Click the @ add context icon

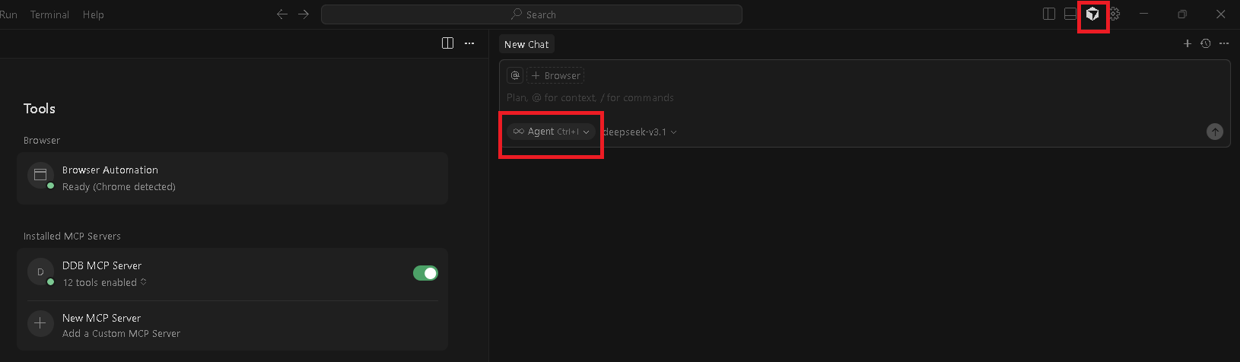[515, 75]
